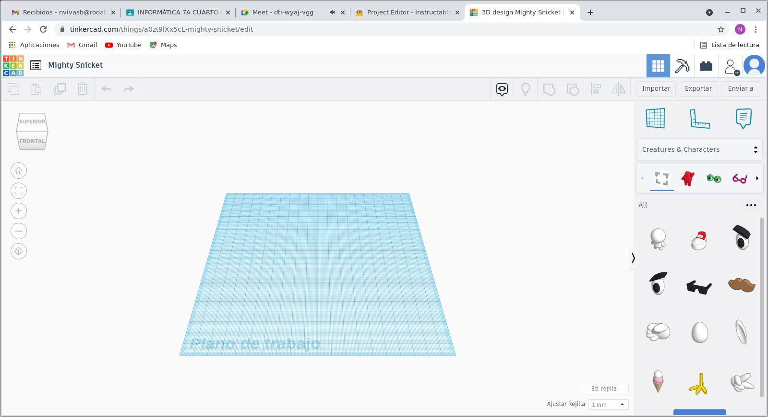768x417 pixels.
Task: Redo the last action
Action: [129, 89]
